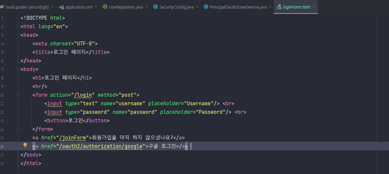Click fold marker at closing body line 17
This screenshot has height=174, width=389.
(18, 155)
